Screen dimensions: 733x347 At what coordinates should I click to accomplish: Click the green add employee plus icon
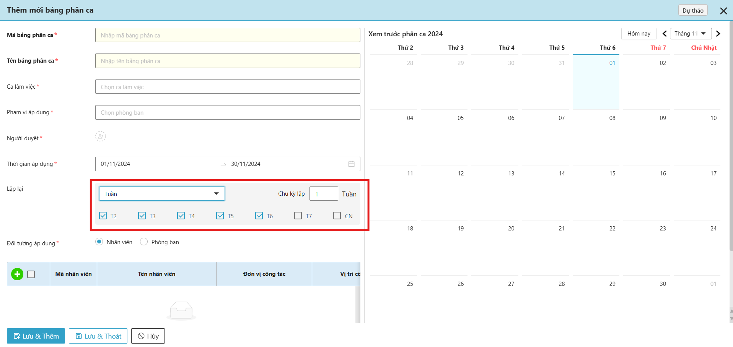[x=17, y=274]
